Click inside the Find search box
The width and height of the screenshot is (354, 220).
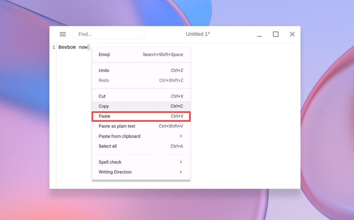point(109,34)
